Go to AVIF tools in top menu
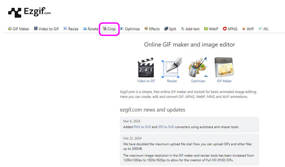The height and width of the screenshot is (167, 285). pos(248,29)
